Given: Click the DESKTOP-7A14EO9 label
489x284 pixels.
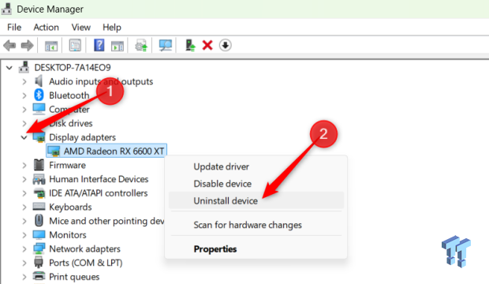Looking at the screenshot, I should click(x=73, y=67).
